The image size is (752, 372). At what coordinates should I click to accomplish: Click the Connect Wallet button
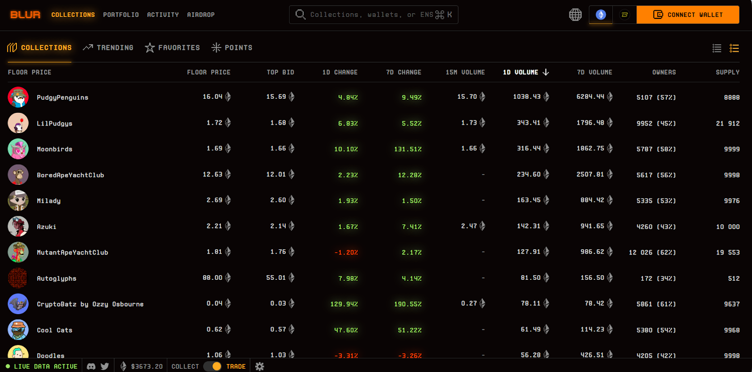coord(688,15)
